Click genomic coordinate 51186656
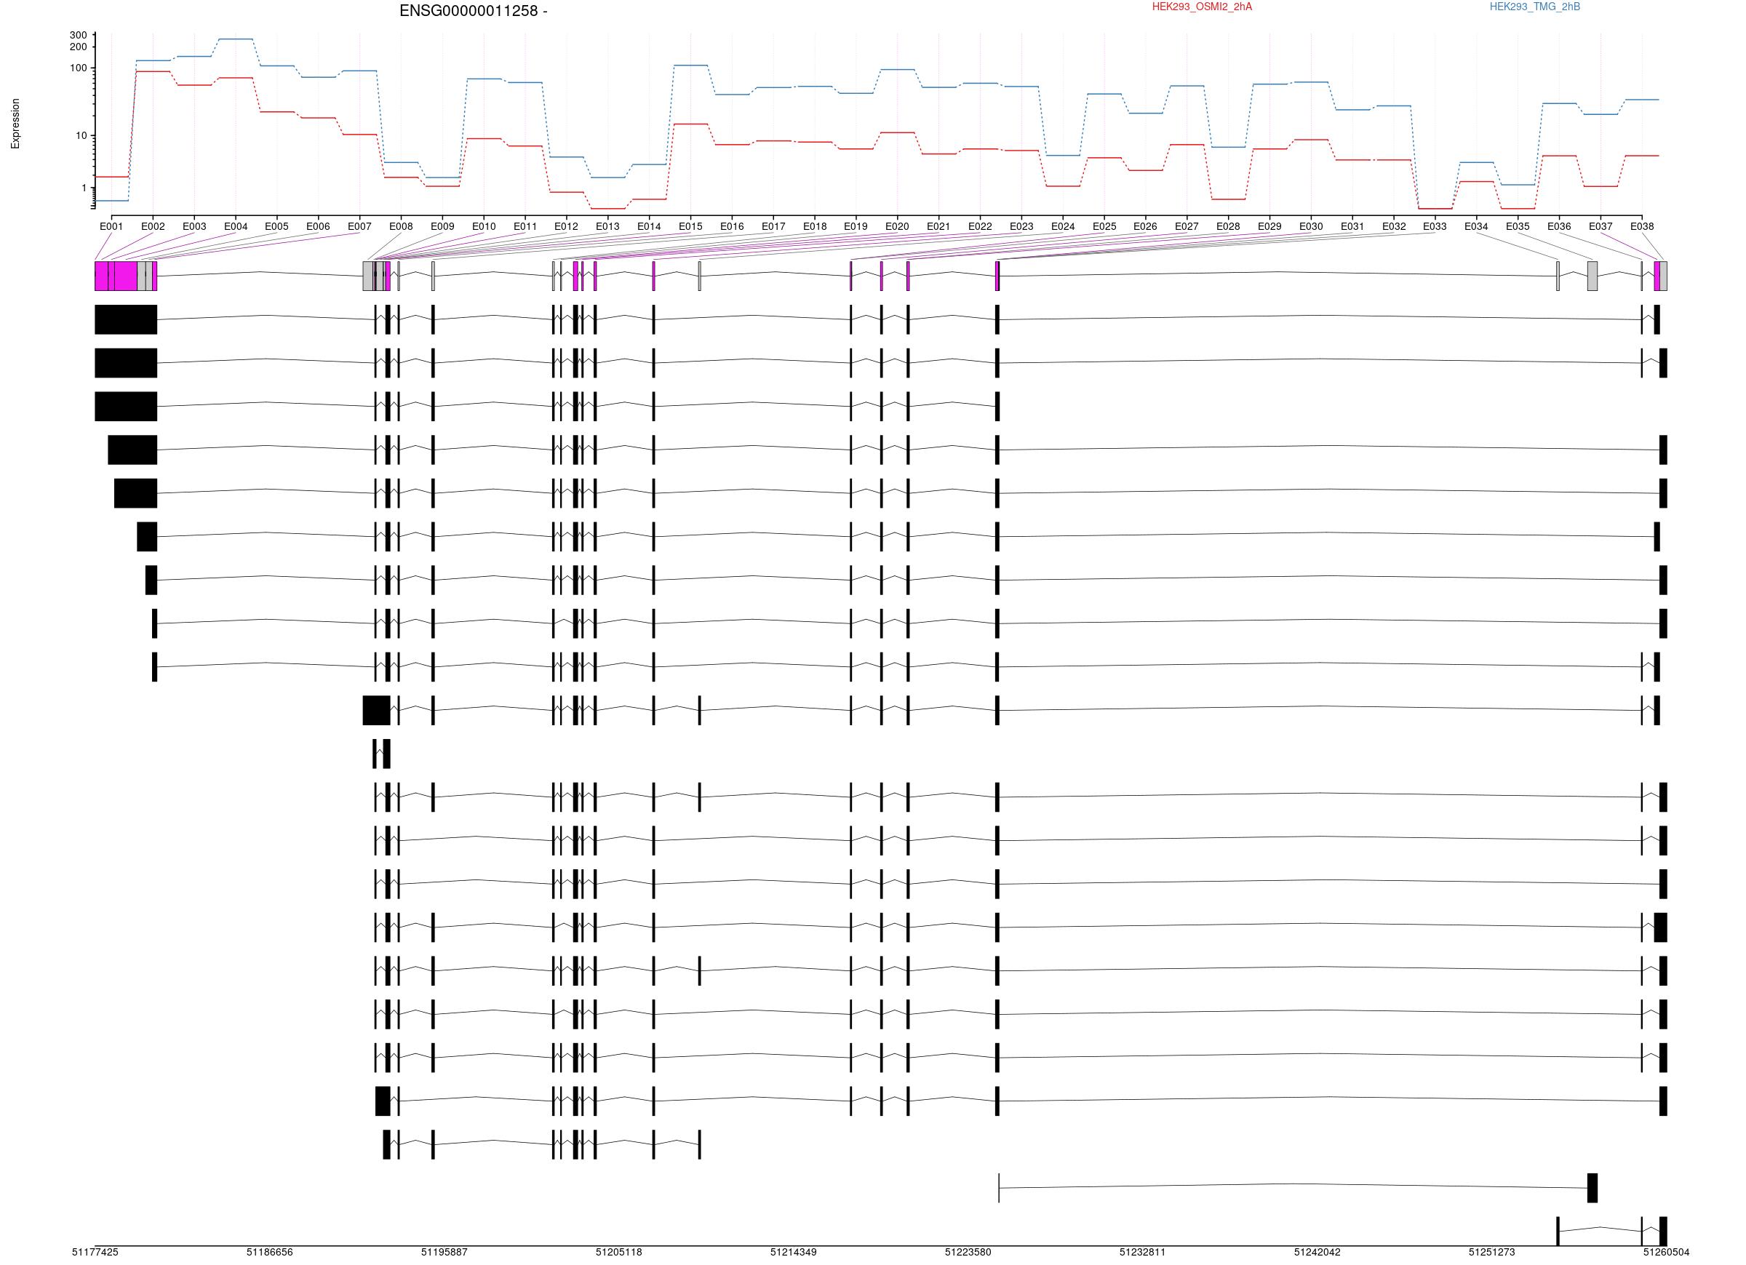The width and height of the screenshot is (1746, 1265). coord(269,1252)
